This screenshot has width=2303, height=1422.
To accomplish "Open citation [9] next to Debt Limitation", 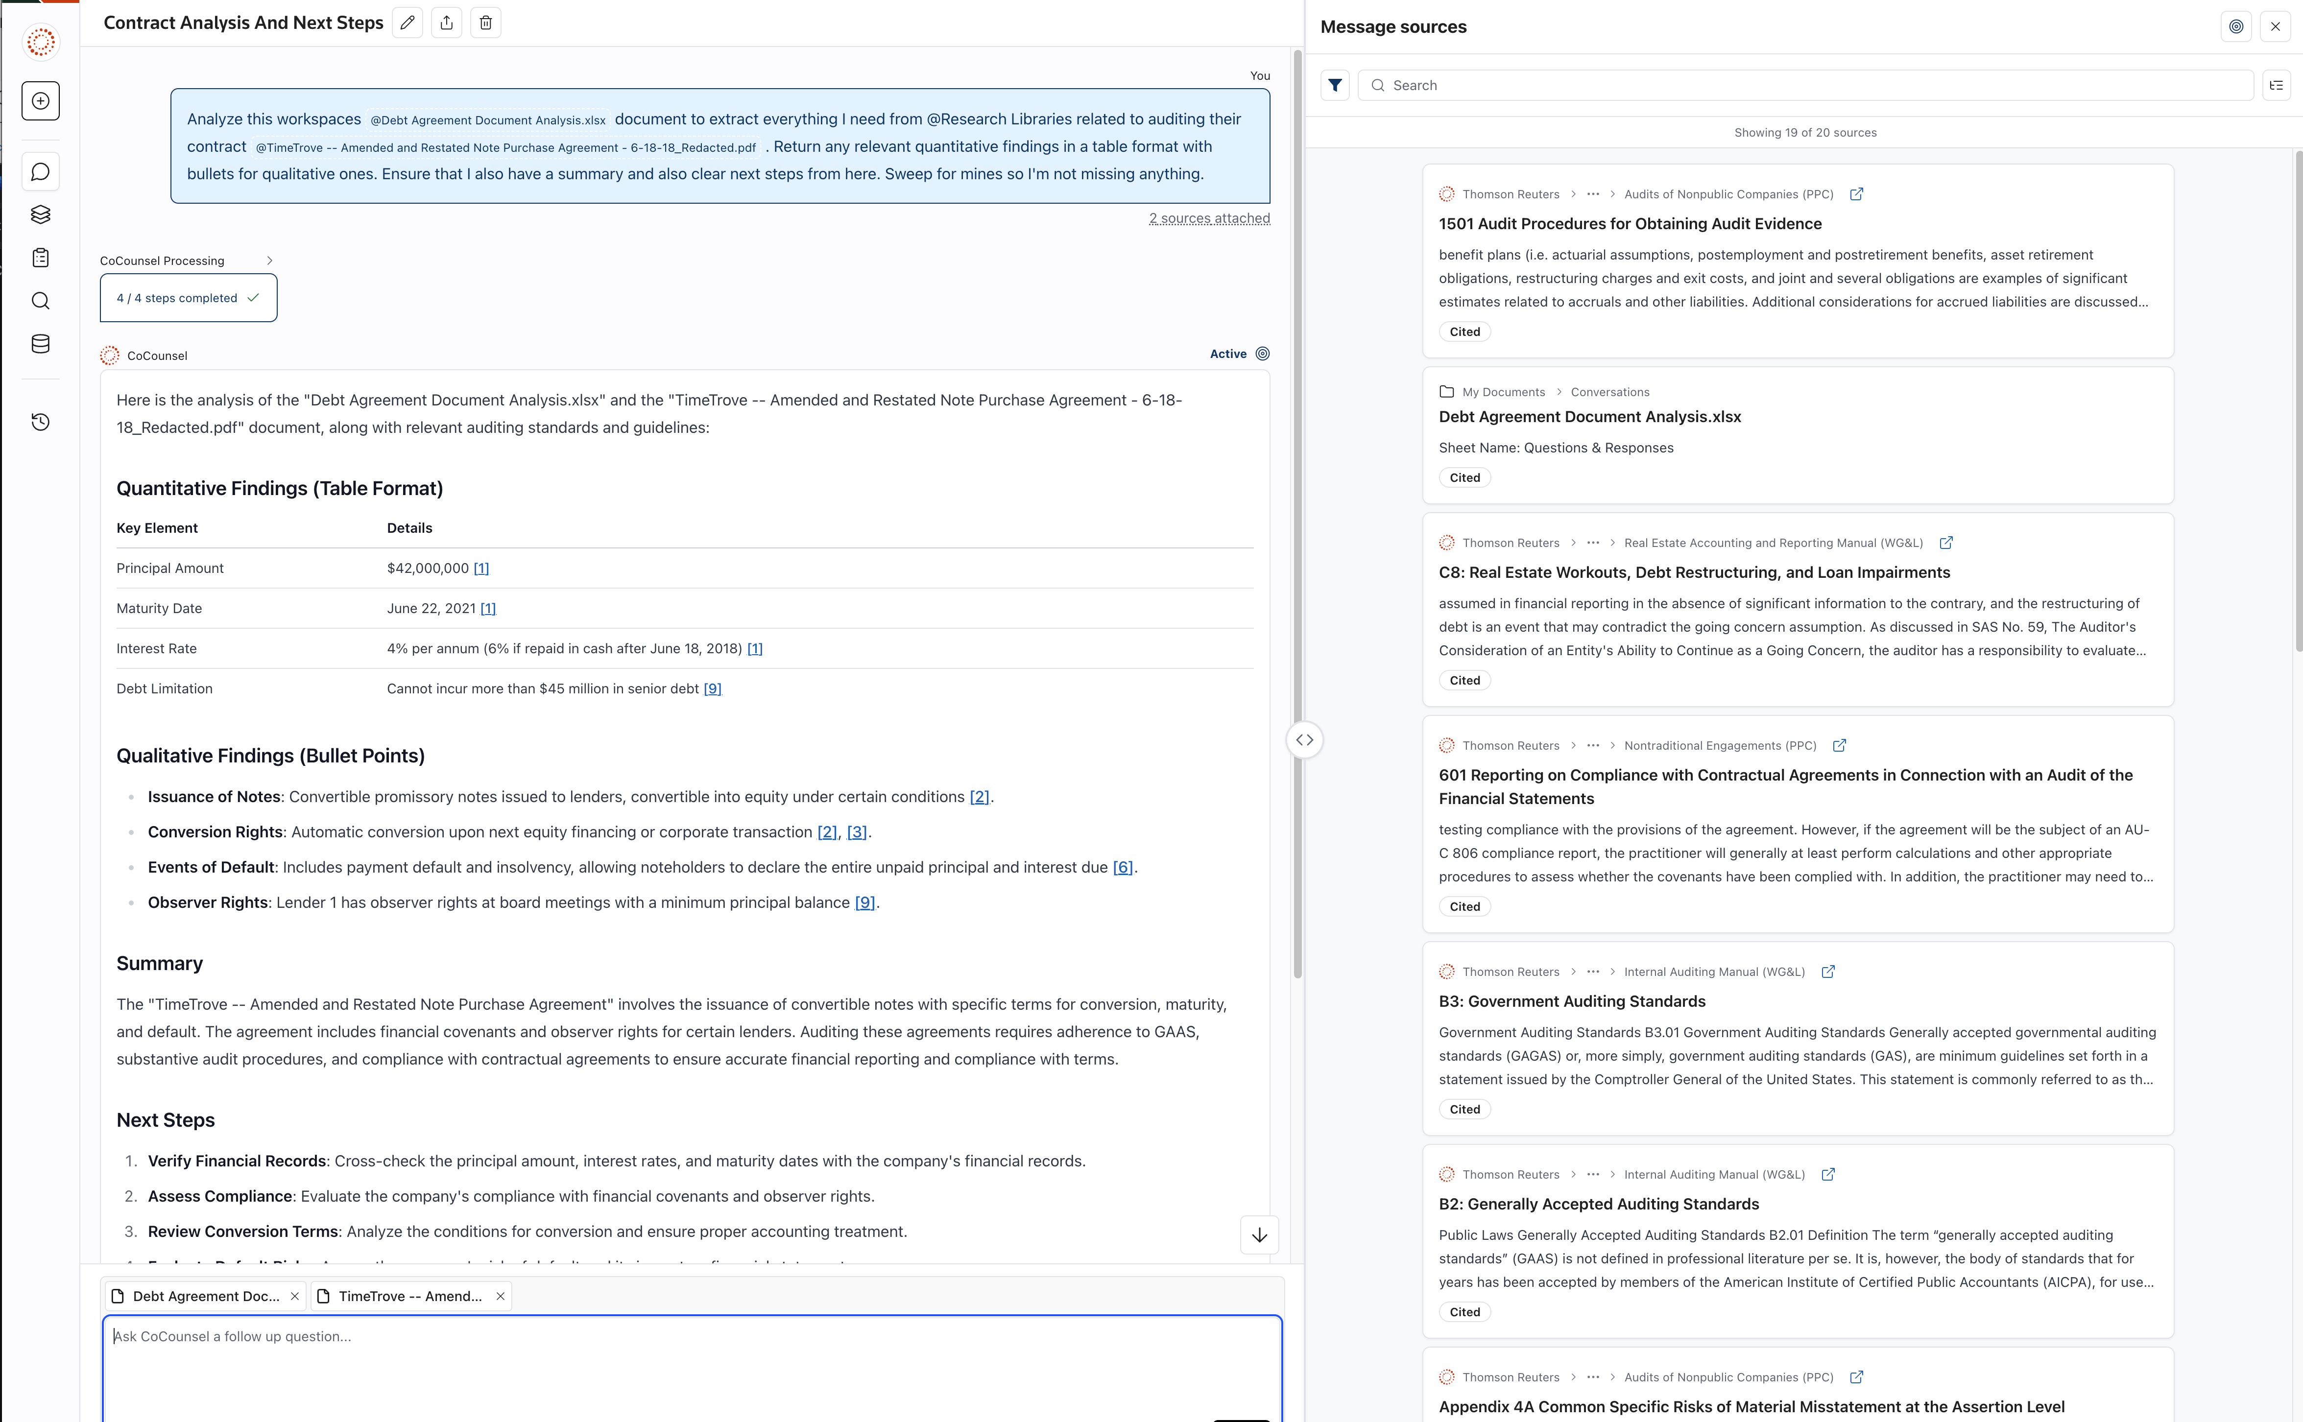I will [x=712, y=688].
